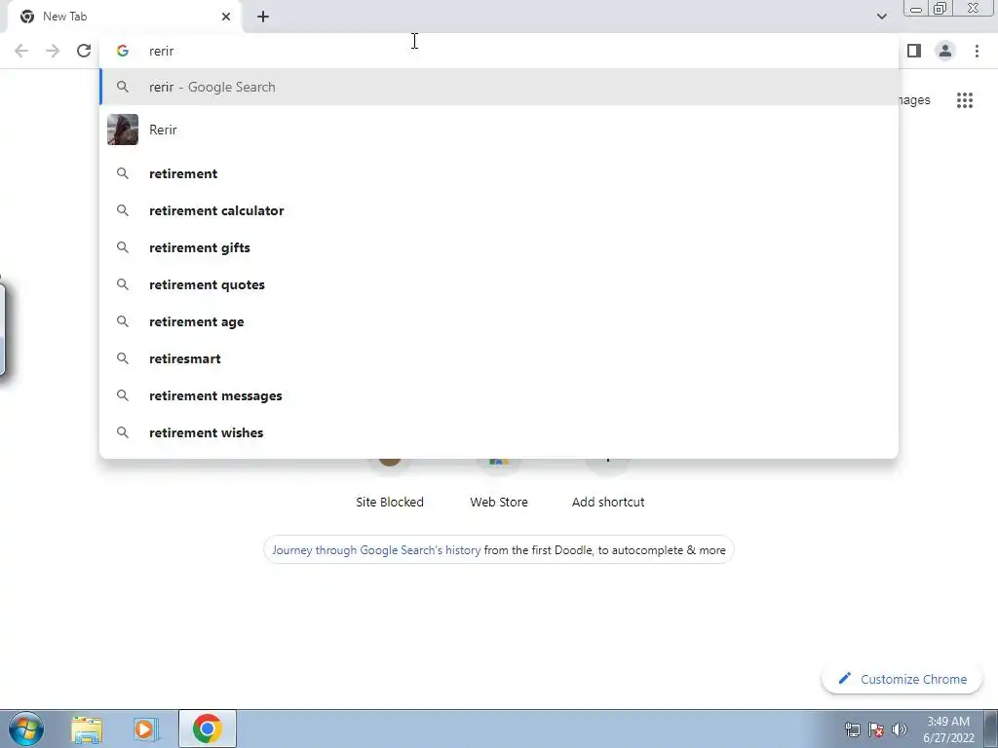Screen dimensions: 998x748
Task: Click the volume speaker tray icon
Action: [900, 729]
